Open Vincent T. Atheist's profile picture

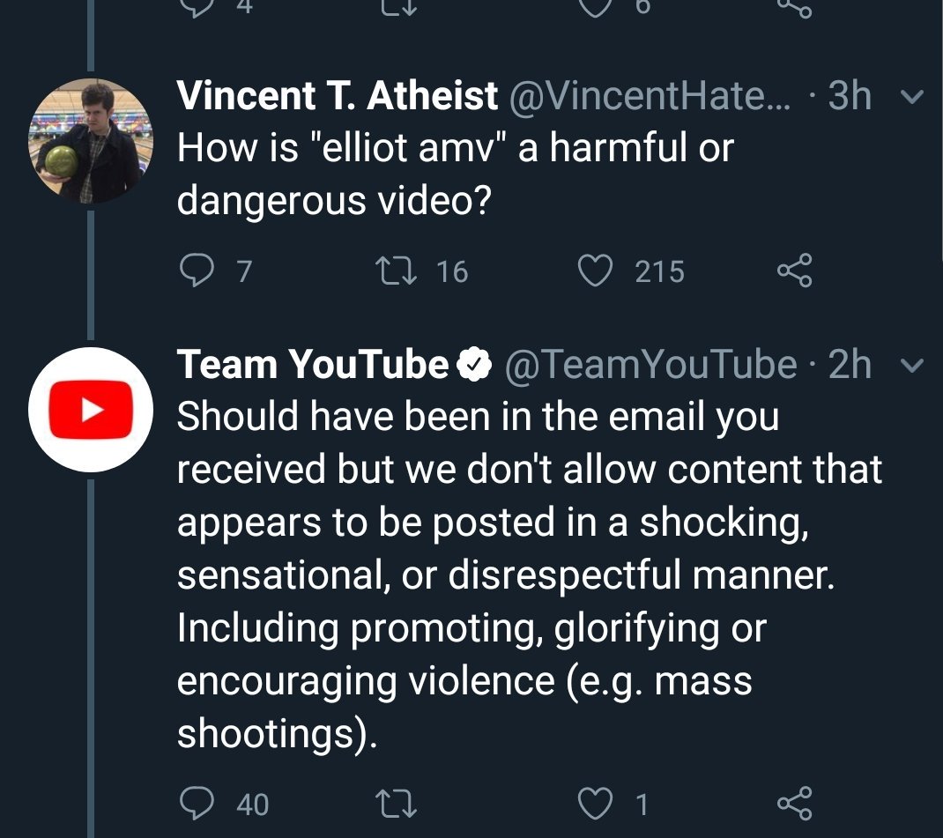(91, 141)
